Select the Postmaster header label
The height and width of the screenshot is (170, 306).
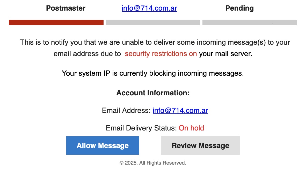tap(65, 8)
